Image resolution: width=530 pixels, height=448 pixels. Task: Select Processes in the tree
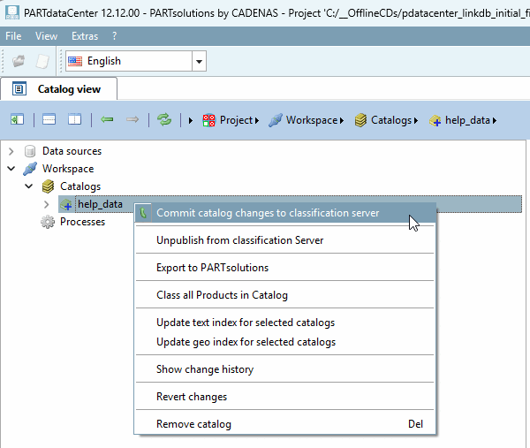coord(82,222)
